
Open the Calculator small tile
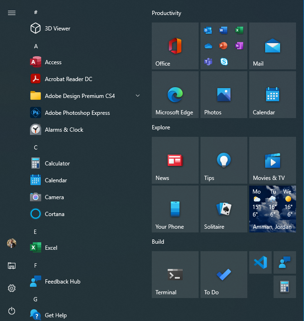(285, 287)
